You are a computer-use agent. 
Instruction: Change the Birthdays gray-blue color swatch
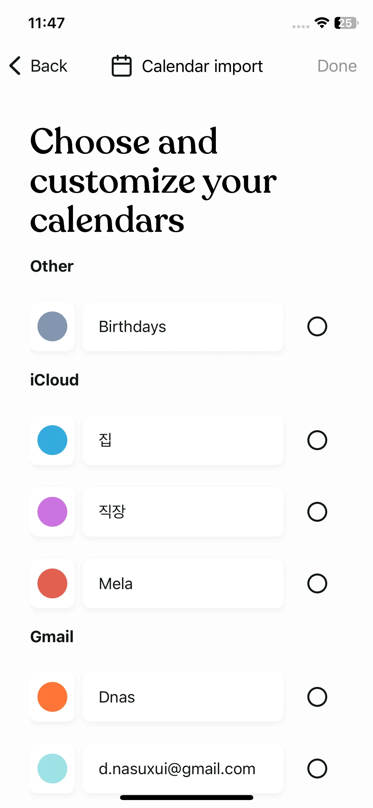52,326
